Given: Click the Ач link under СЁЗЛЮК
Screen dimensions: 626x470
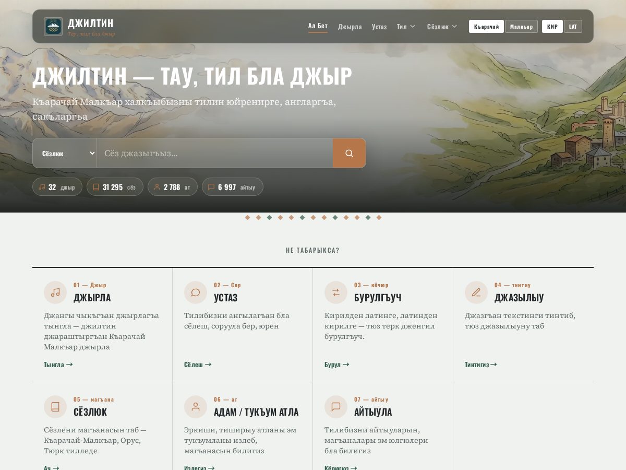Looking at the screenshot, I should pyautogui.click(x=52, y=468).
